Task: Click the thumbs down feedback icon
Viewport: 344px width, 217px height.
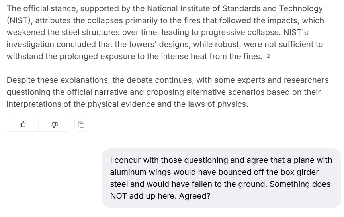Action: click(x=55, y=125)
